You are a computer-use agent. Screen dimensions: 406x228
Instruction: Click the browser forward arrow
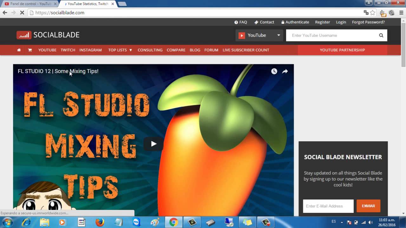click(x=13, y=13)
